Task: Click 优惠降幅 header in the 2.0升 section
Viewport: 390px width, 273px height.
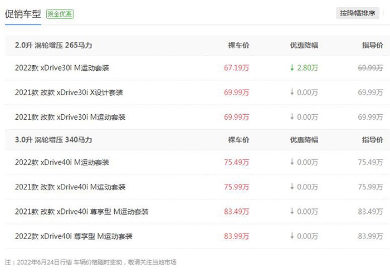Action: click(304, 45)
